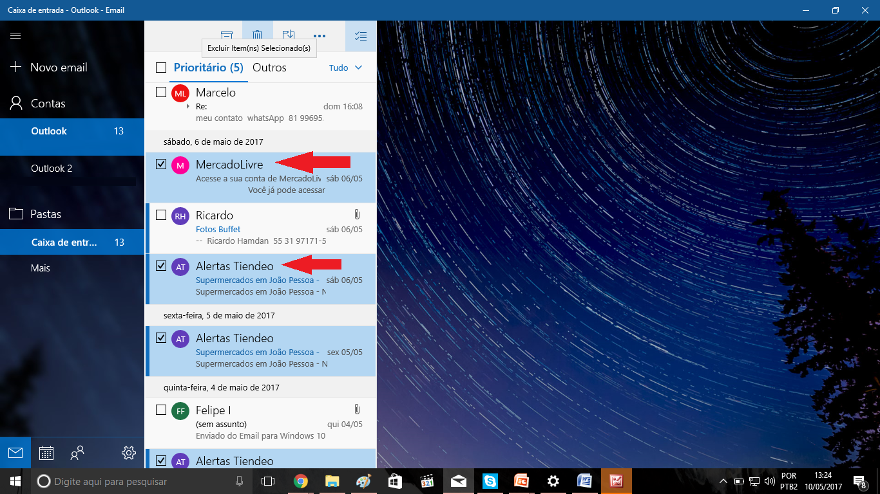Image resolution: width=880 pixels, height=494 pixels.
Task: Switch to the Prioritário tab
Action: tap(209, 68)
